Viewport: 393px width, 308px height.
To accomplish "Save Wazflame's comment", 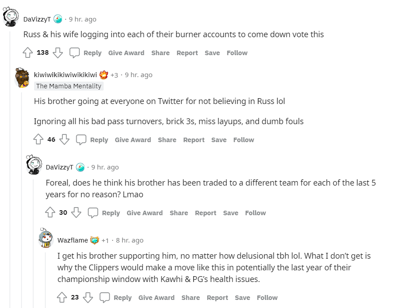I will [x=242, y=298].
